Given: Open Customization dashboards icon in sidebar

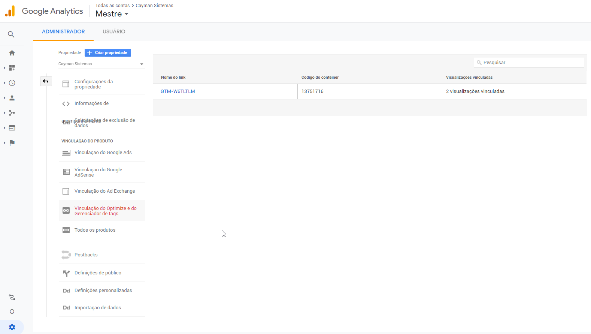Looking at the screenshot, I should coord(12,68).
